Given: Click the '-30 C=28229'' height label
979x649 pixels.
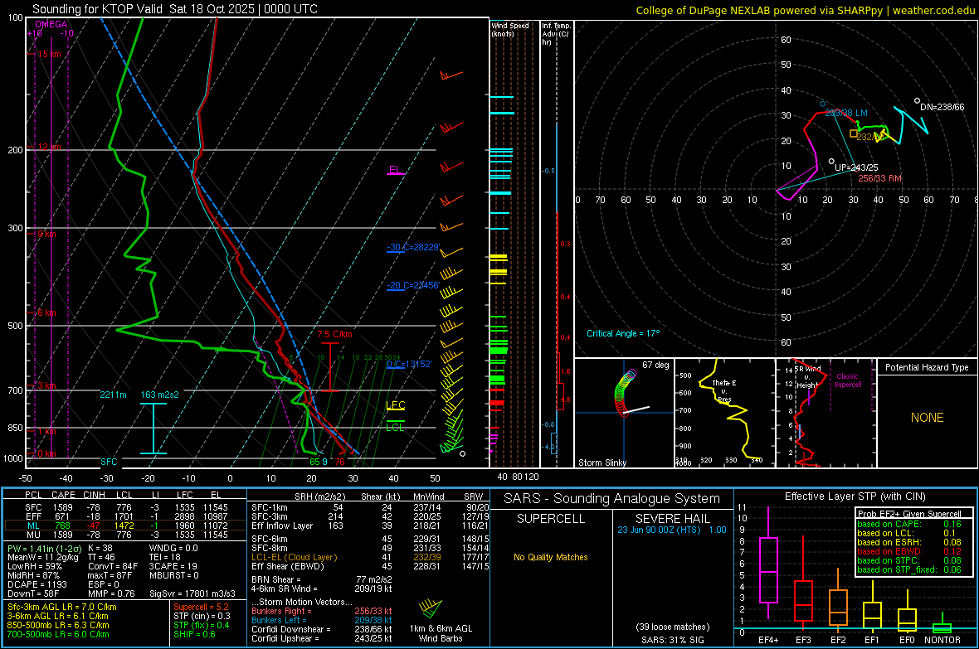Looking at the screenshot, I should coord(413,247).
